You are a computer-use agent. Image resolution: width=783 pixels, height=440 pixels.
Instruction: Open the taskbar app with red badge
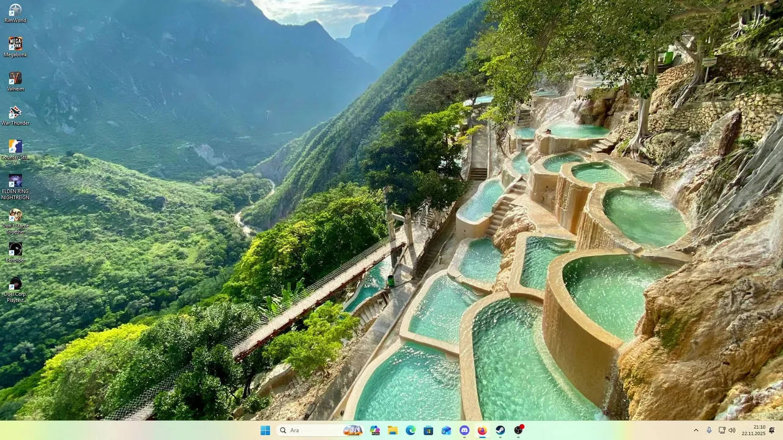[x=518, y=430]
